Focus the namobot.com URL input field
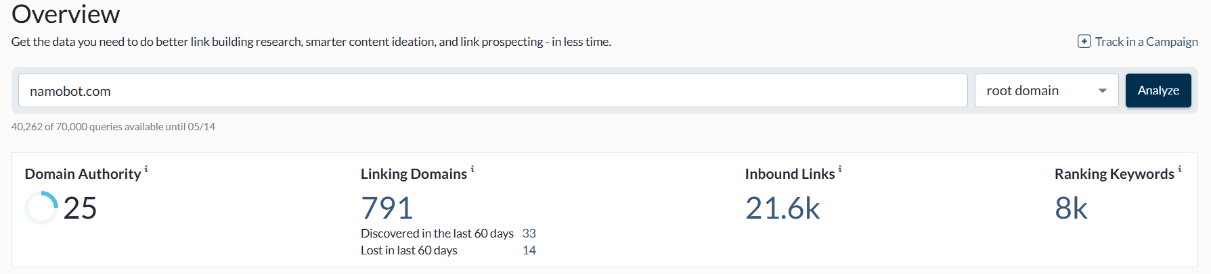1211x274 pixels. [493, 90]
